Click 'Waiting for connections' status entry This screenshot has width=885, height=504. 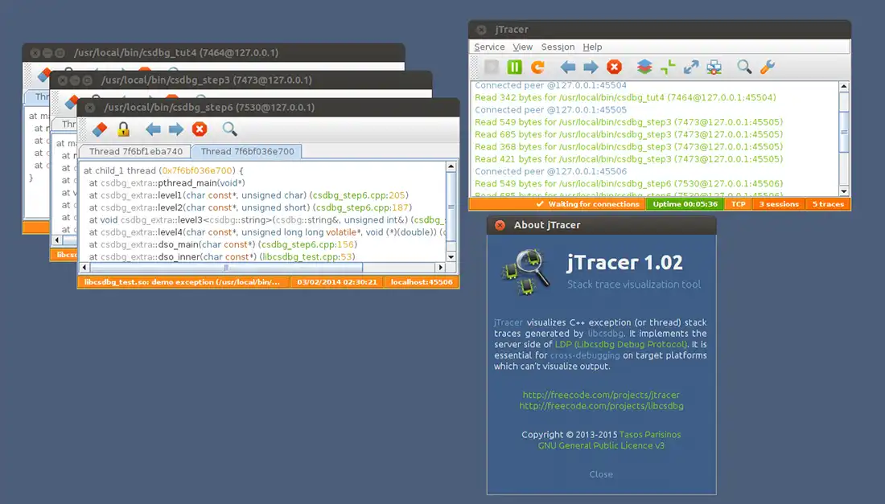[x=587, y=204]
